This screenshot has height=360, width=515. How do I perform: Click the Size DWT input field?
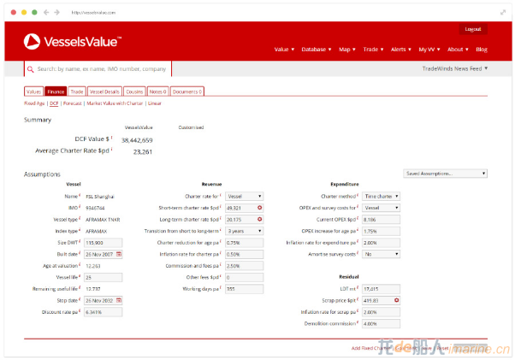104,243
